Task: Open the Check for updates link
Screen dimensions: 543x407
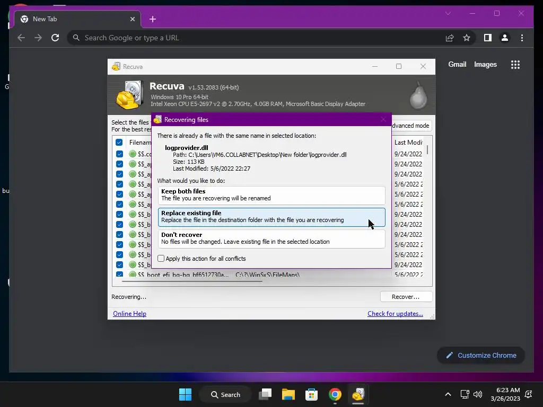Action: pos(395,314)
